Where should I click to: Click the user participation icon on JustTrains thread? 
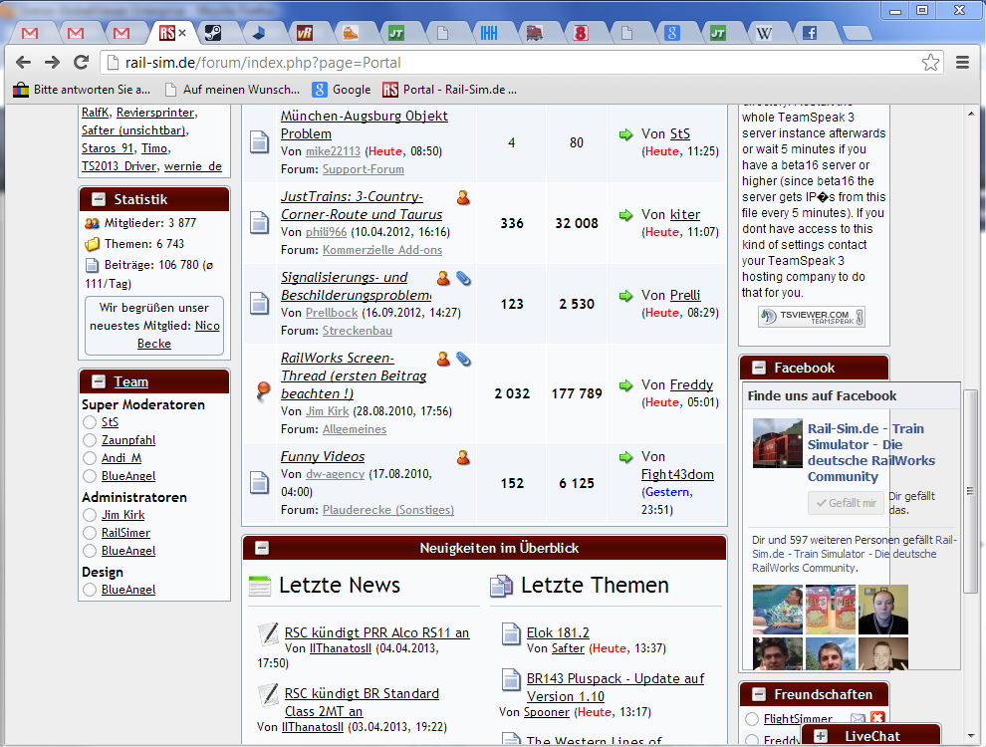[463, 197]
